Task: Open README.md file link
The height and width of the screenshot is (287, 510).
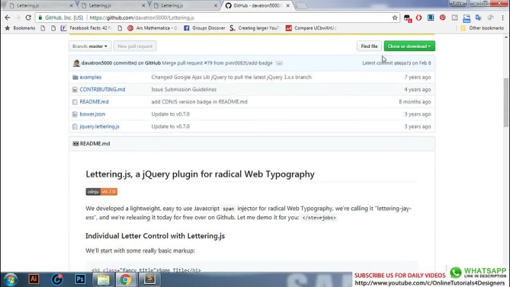Action: pyautogui.click(x=94, y=102)
